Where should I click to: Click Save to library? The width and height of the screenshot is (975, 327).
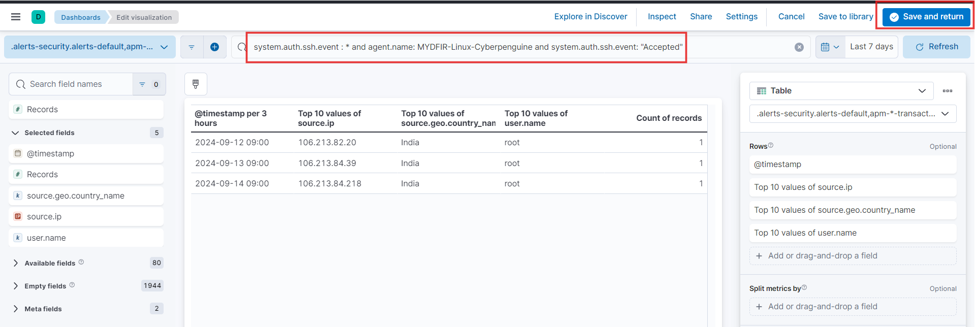(845, 17)
